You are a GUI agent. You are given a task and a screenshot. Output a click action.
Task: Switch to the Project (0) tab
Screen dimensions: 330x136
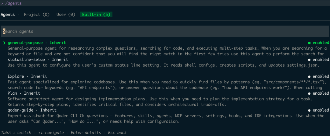37,15
